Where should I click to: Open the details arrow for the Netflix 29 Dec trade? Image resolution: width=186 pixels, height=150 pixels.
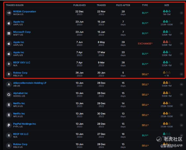[181, 105]
